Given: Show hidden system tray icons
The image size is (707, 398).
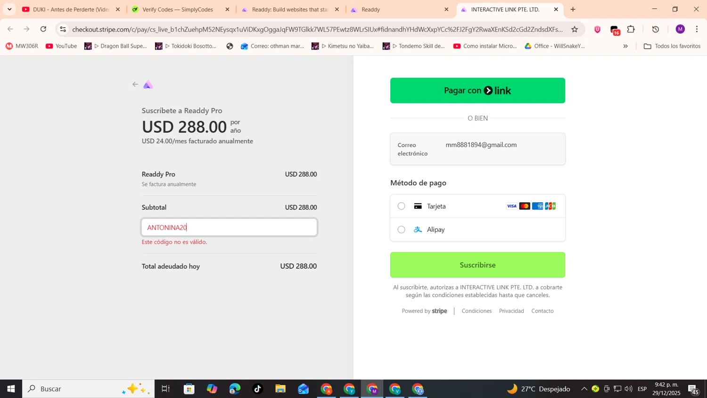Looking at the screenshot, I should (x=584, y=389).
